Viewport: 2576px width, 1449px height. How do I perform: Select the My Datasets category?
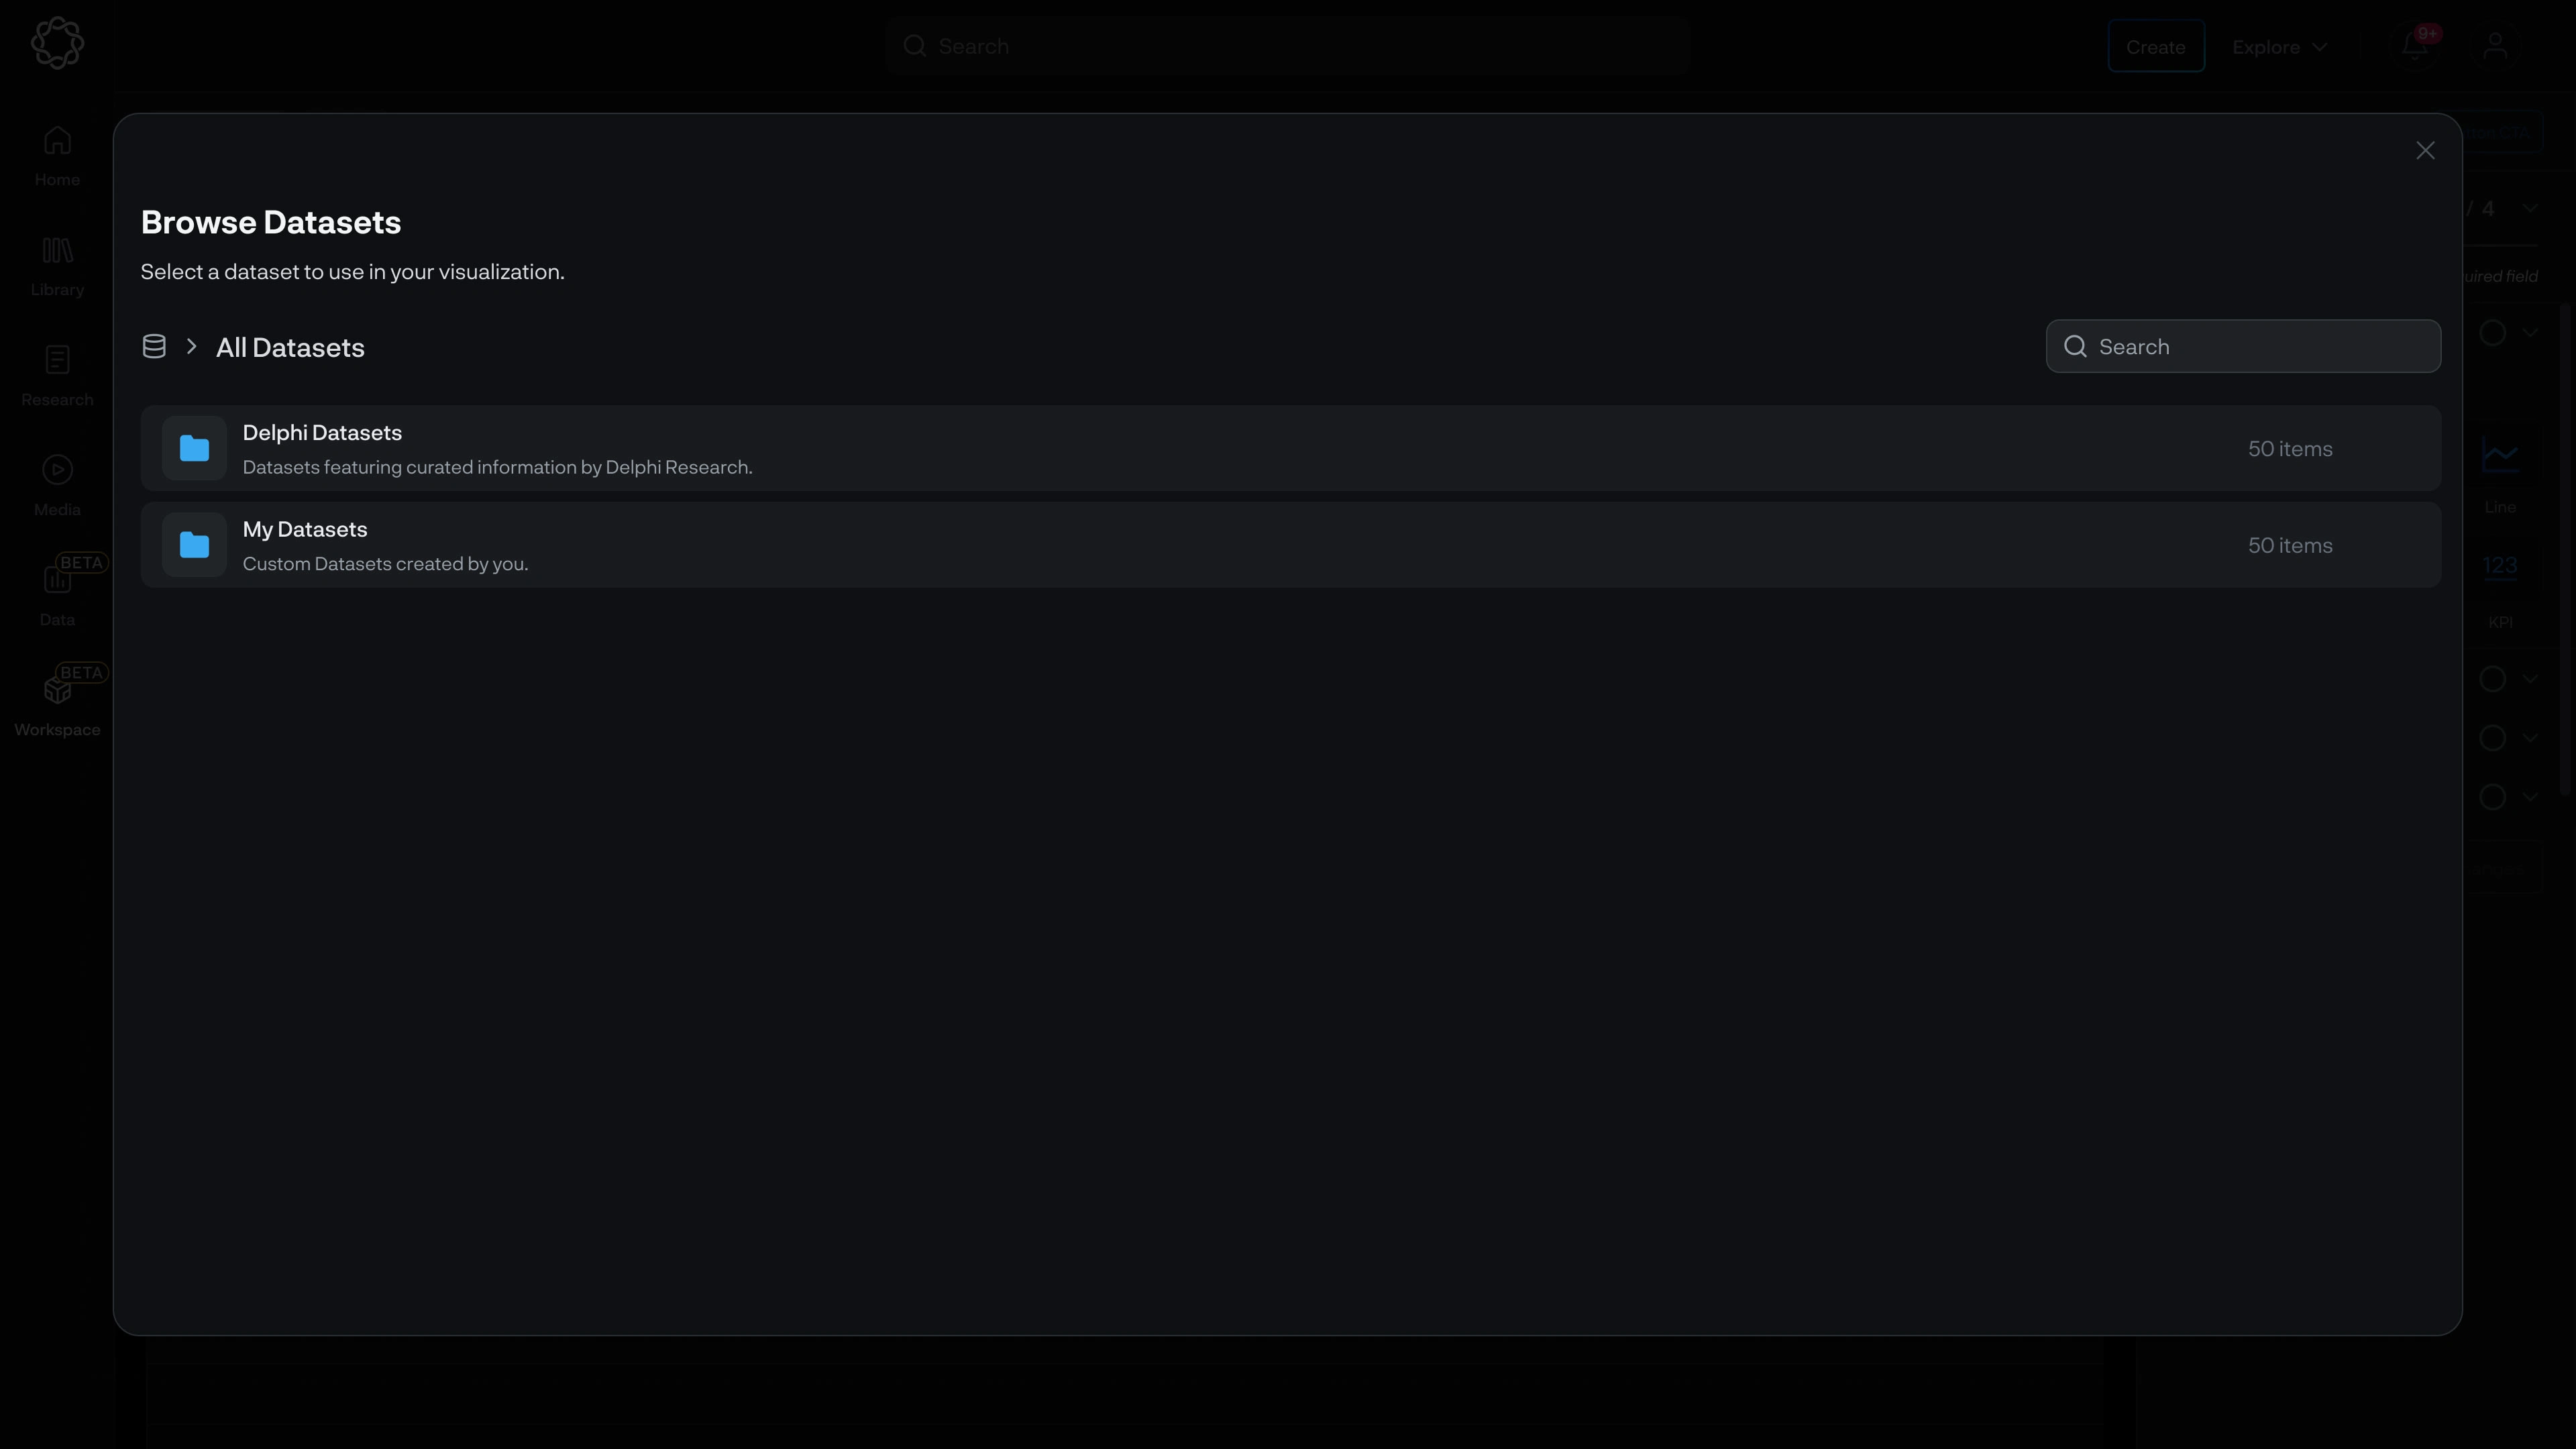click(x=1288, y=545)
